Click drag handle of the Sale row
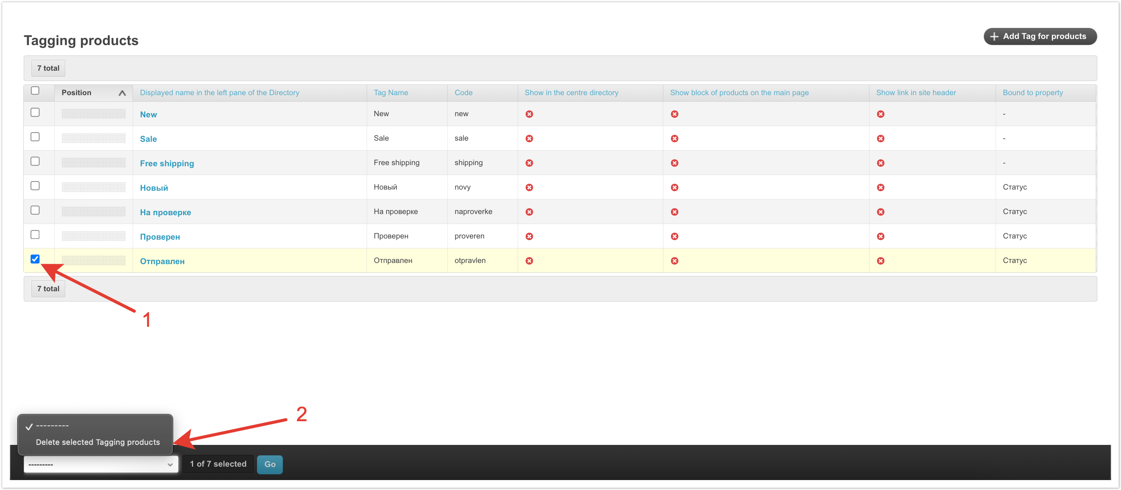The height and width of the screenshot is (490, 1121). [x=94, y=138]
